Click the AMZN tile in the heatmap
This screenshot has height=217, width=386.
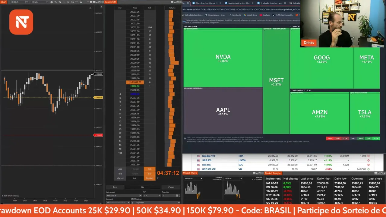[320, 114]
